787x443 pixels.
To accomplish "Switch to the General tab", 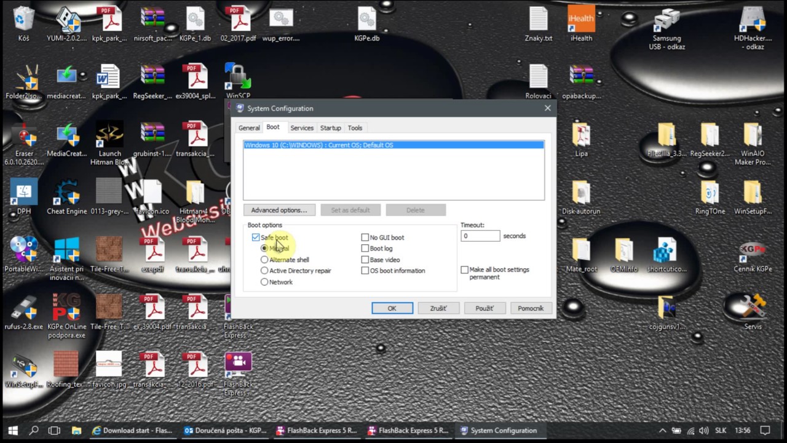I will [x=249, y=128].
